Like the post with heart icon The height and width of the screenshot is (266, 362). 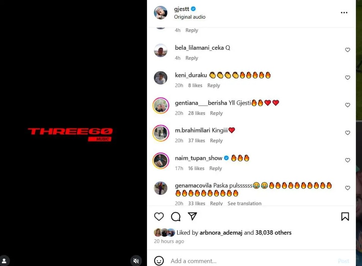[159, 217]
